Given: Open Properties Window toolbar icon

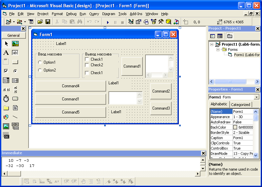Looking at the screenshot, I should 139,22.
